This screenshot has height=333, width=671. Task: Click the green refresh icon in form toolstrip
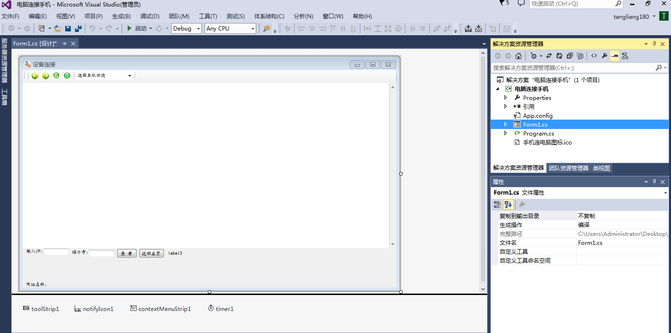coord(56,76)
